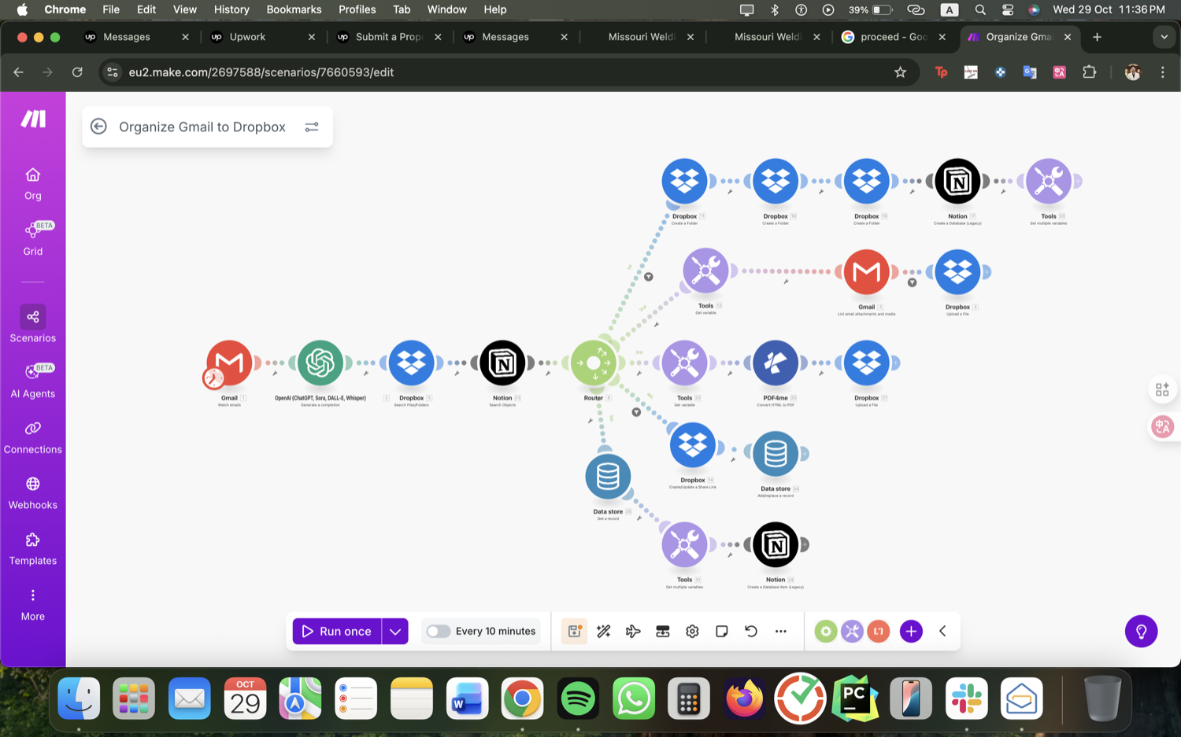Run the scenario with Run once

(x=337, y=631)
